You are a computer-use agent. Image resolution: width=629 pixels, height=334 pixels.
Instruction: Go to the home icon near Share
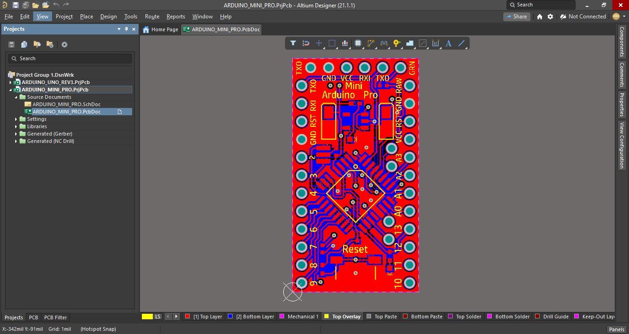(540, 17)
